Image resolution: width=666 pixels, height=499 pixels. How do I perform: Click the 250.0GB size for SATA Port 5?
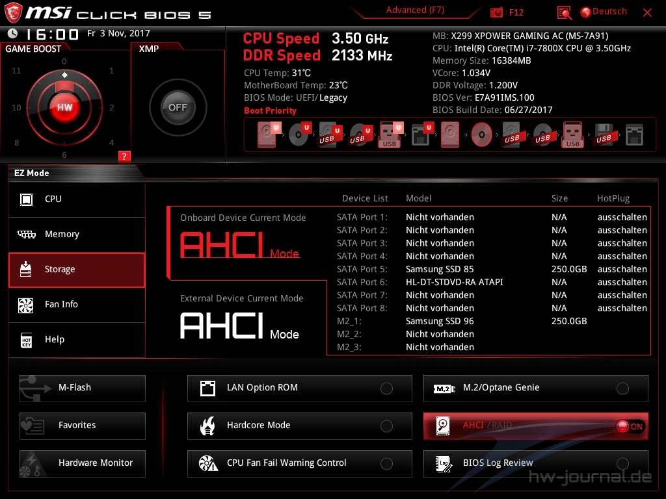coord(569,270)
